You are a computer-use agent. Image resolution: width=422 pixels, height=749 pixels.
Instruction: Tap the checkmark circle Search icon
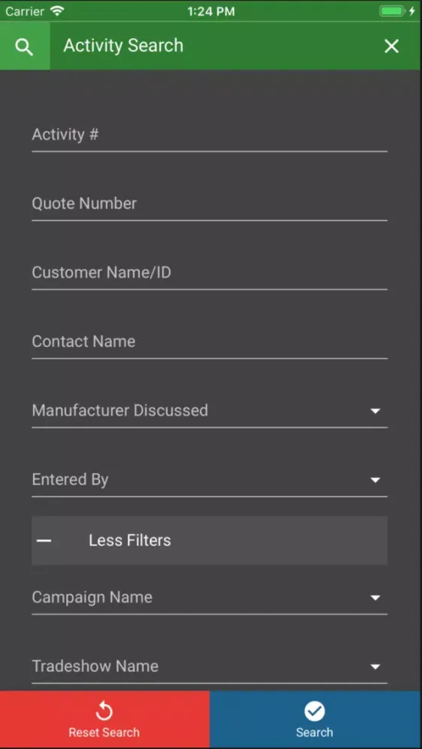tap(315, 711)
